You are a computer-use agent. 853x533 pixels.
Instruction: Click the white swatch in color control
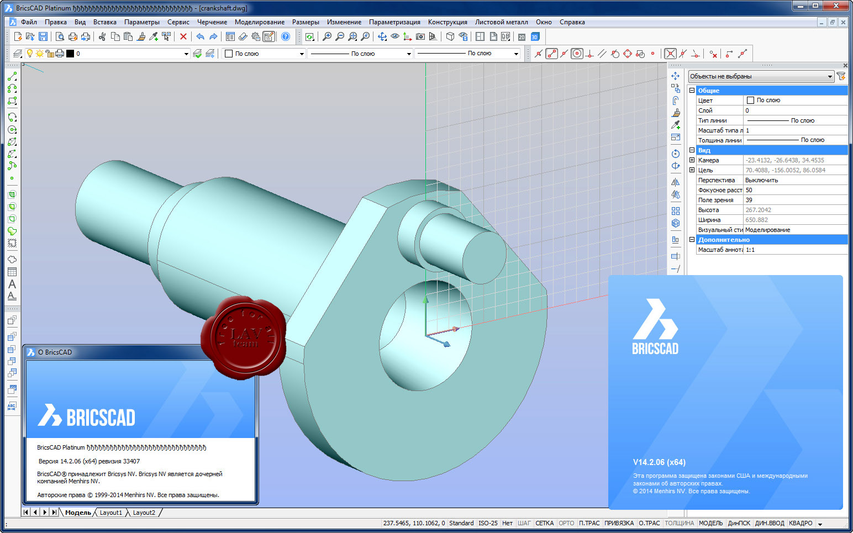tap(229, 54)
